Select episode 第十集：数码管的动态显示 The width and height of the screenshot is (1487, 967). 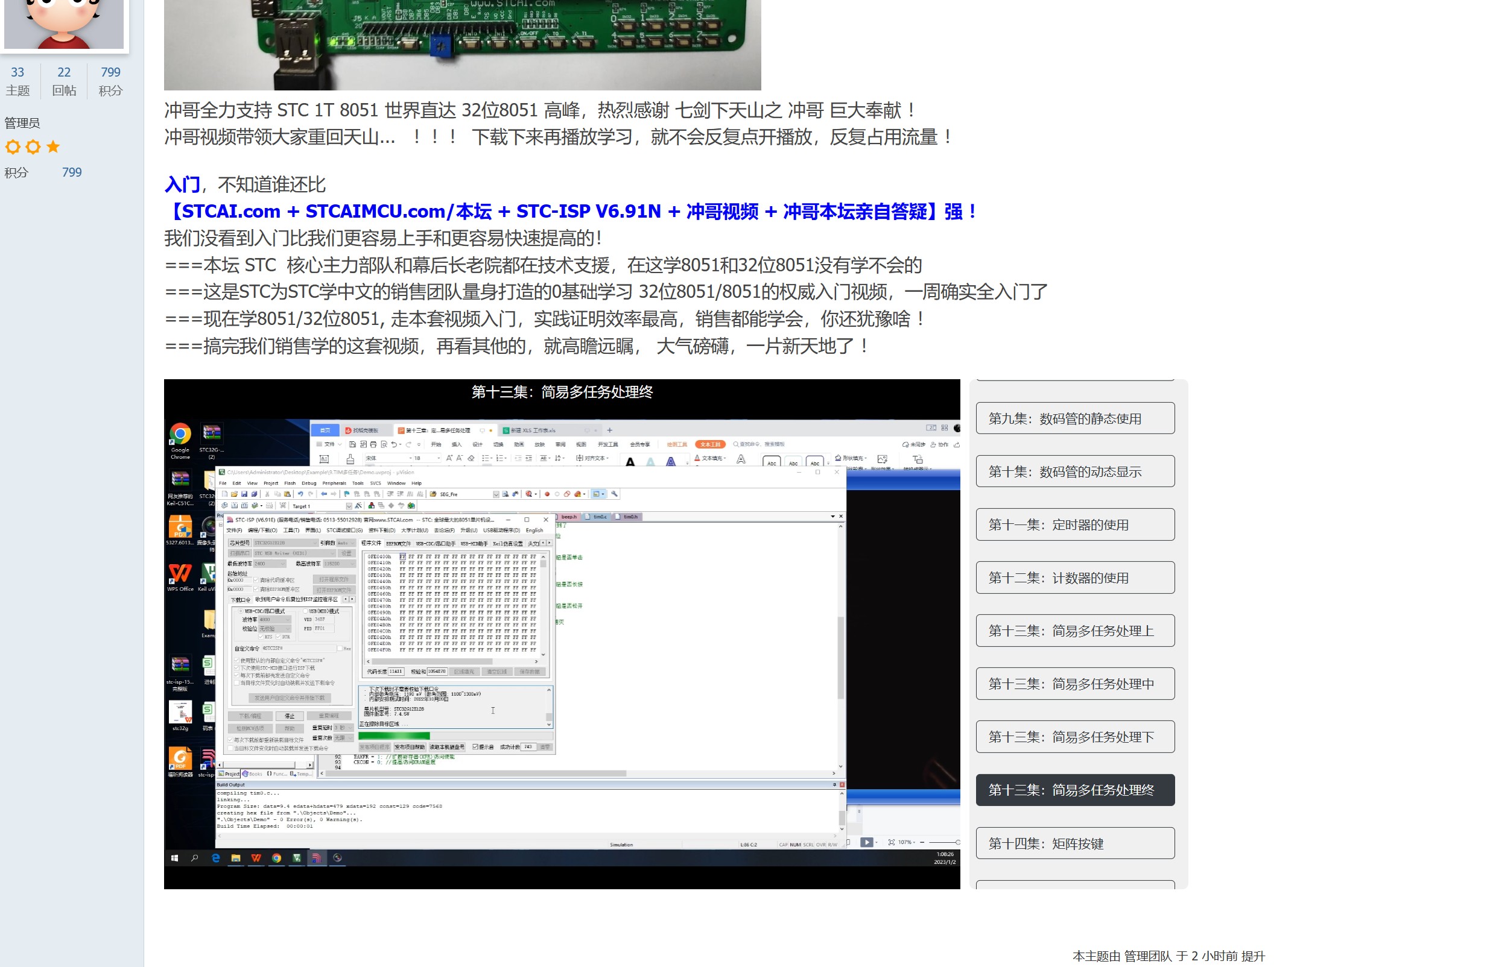[1074, 471]
